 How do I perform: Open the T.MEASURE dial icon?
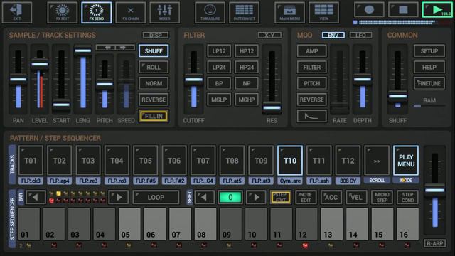210,12
